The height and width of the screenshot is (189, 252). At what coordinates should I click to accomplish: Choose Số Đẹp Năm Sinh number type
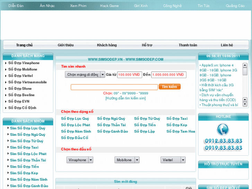point(76,131)
